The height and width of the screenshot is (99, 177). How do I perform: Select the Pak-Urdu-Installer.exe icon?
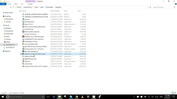pyautogui.click(x=23, y=51)
